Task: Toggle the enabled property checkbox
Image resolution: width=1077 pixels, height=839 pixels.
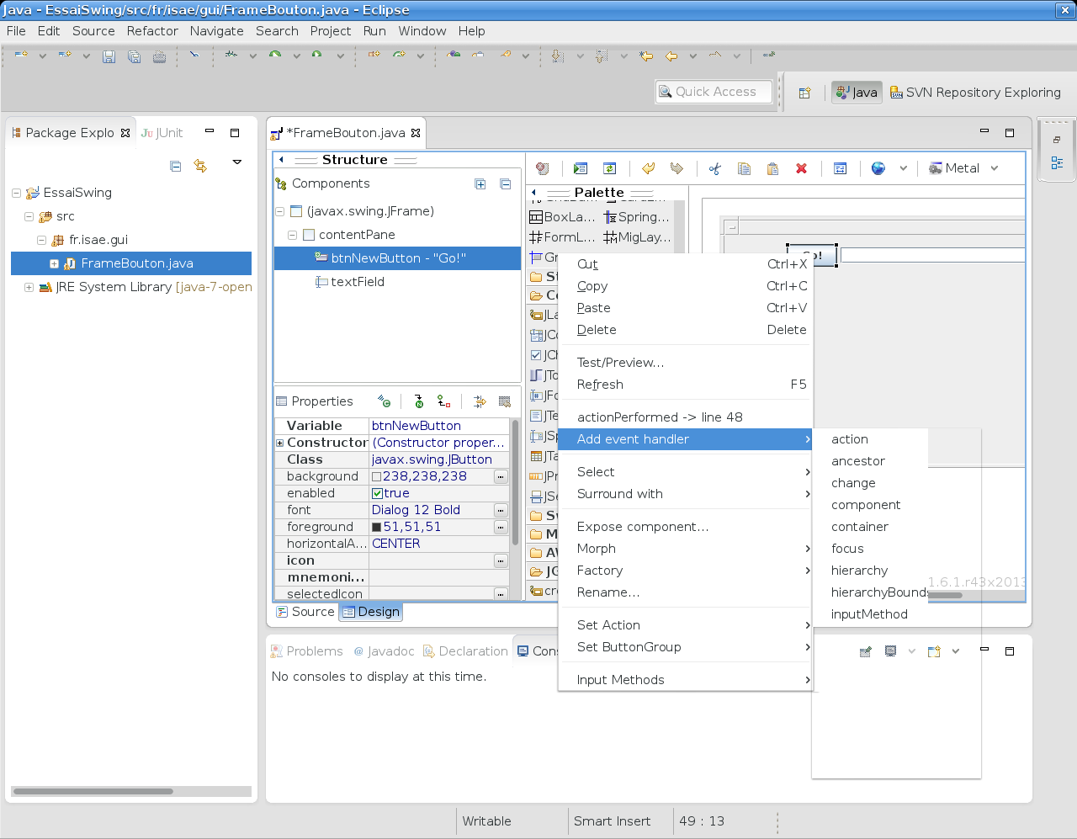Action: click(377, 493)
